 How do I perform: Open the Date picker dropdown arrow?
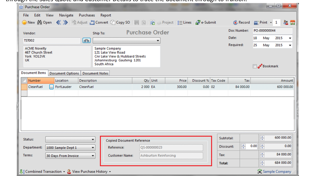290,38
